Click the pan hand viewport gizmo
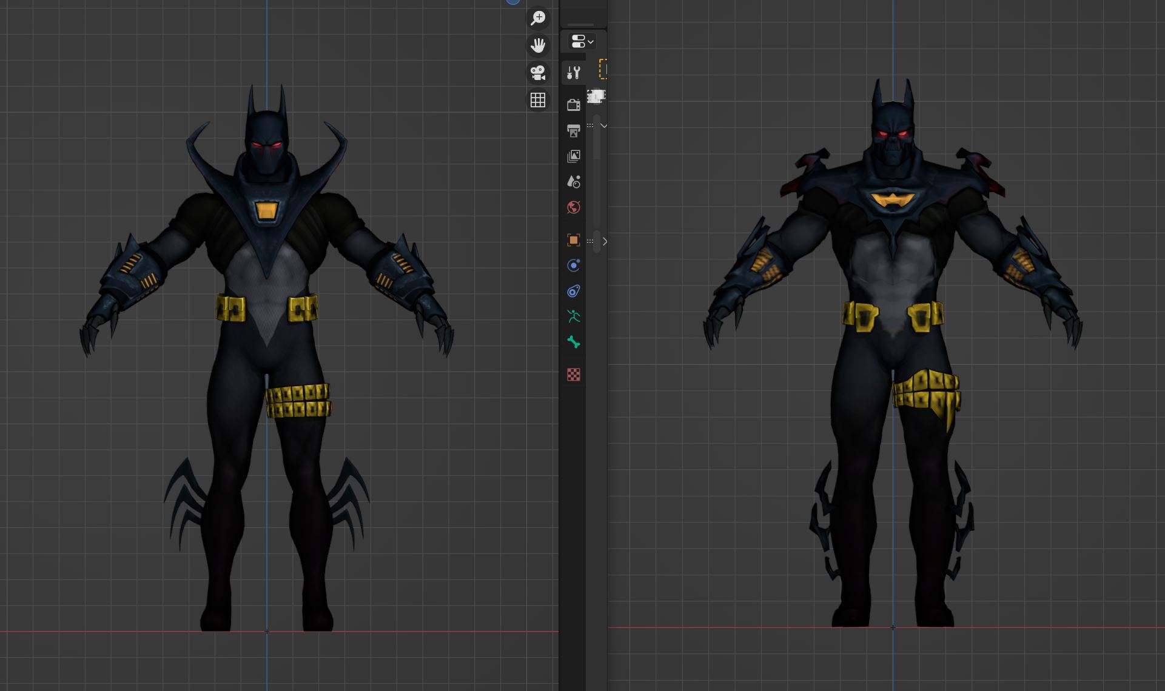Image resolution: width=1165 pixels, height=691 pixels. point(538,45)
